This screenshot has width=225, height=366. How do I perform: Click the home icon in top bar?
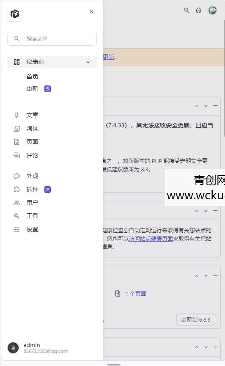pos(199,10)
